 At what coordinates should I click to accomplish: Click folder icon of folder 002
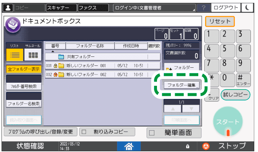pos(61,74)
